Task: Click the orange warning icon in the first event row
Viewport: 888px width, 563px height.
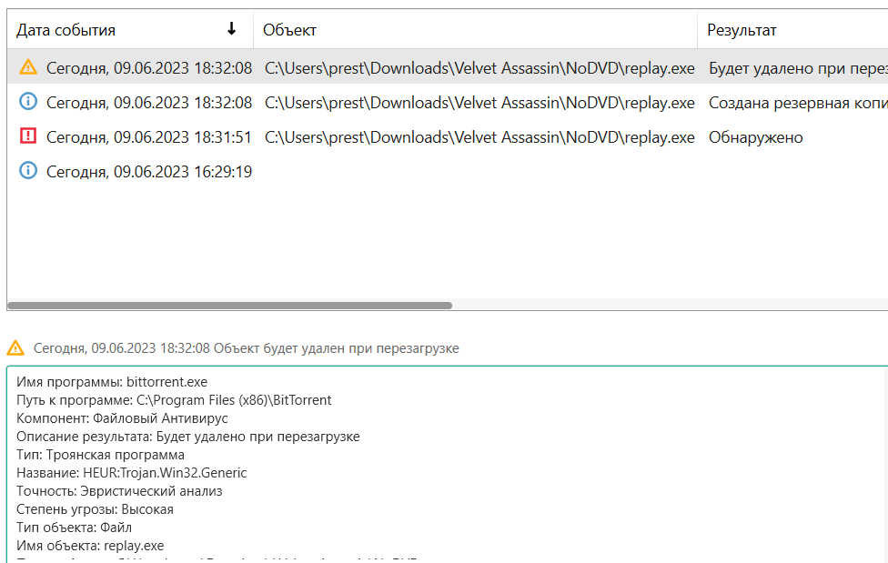Action: tap(28, 67)
